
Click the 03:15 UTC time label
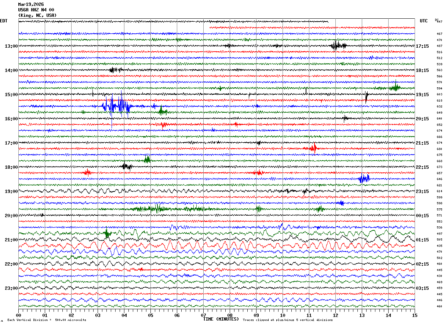point(422,288)
